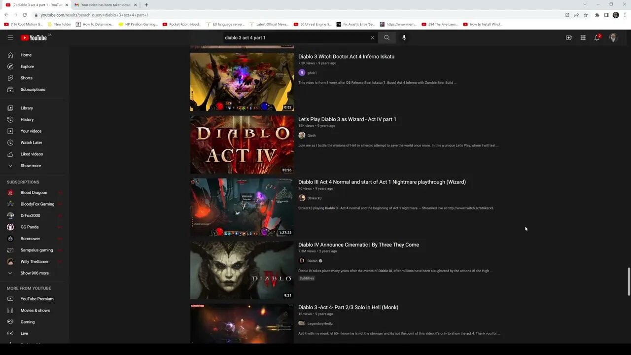Open g4ck1 channel link

click(x=312, y=73)
